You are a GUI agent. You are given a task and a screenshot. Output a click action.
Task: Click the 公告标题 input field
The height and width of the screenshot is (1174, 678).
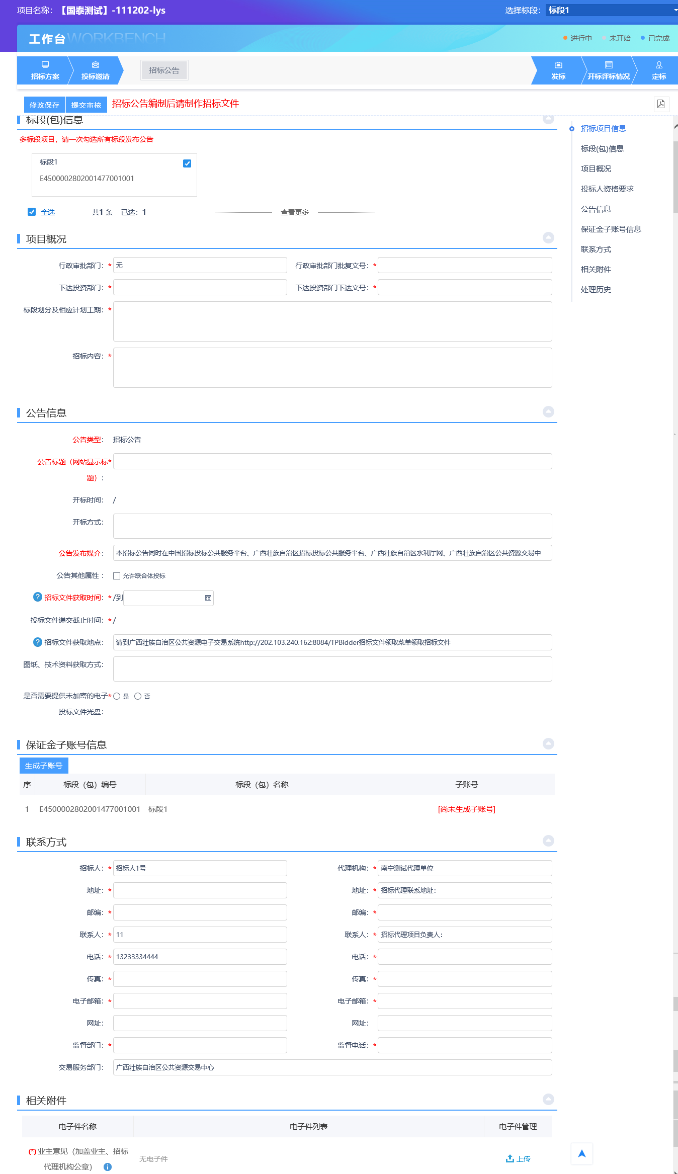332,461
